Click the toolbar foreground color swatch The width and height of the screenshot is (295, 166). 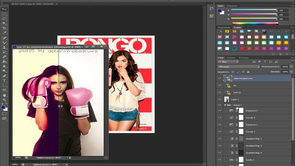[3, 107]
